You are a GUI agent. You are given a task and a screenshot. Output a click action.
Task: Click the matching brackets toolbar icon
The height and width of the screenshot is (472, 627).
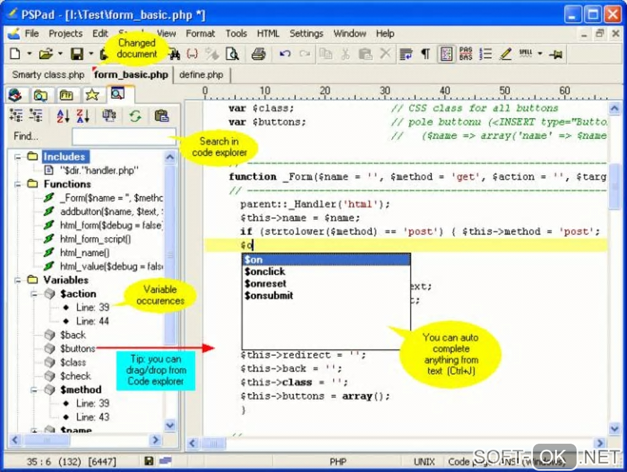click(192, 53)
